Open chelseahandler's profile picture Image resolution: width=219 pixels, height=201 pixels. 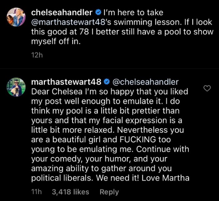[16, 17]
